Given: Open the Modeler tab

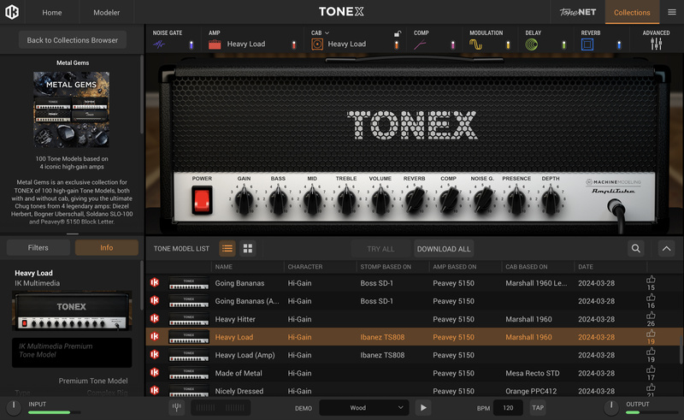Looking at the screenshot, I should 106,12.
